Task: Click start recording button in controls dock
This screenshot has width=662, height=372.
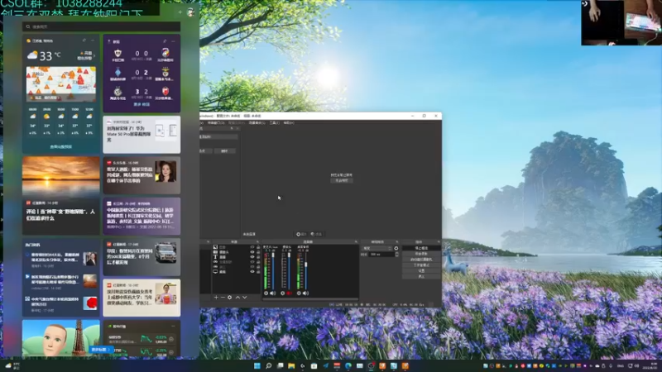Action: pyautogui.click(x=421, y=254)
